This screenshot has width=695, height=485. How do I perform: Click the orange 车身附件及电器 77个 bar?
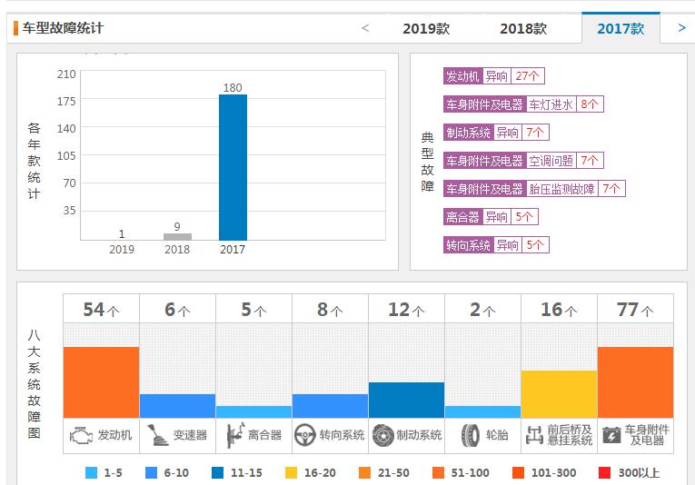[x=635, y=382]
